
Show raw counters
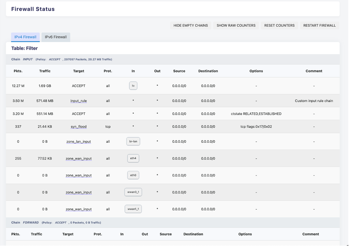(236, 25)
